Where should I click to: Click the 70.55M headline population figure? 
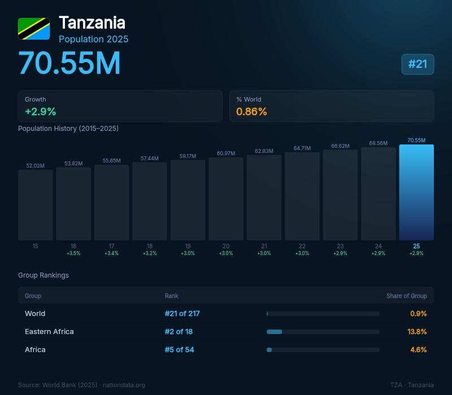click(69, 63)
